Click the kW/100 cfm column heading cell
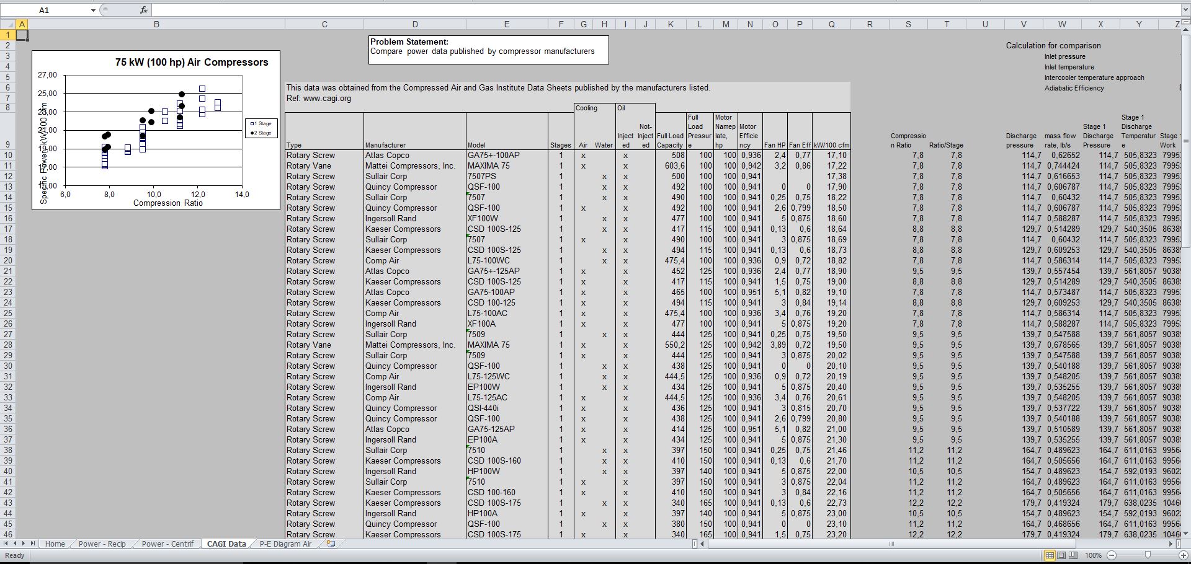Viewport: 1191px width, 564px height. [831, 131]
